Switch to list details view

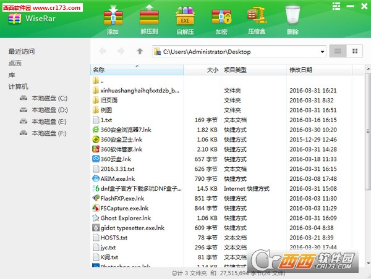tap(337, 51)
